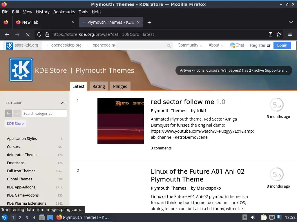Visit author triki1 profile
Viewport: 297px width, 222px height.
tap(201, 111)
